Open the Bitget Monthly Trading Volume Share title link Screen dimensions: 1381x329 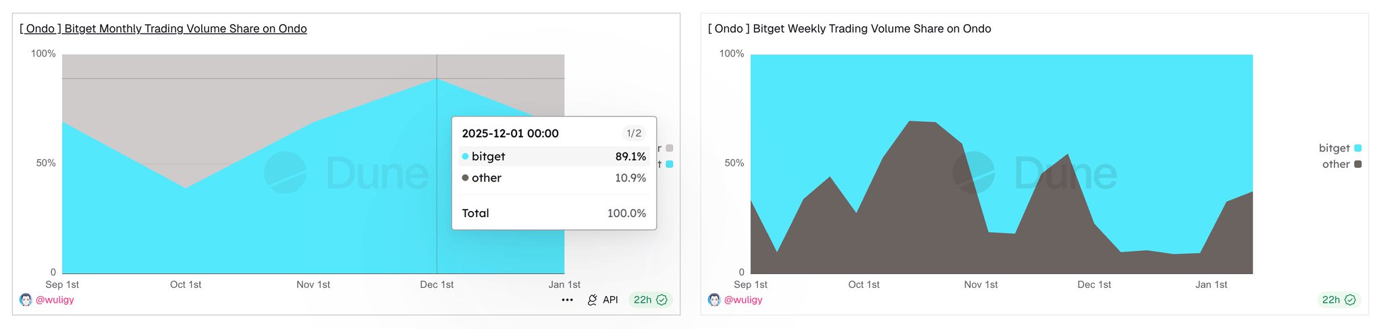163,29
